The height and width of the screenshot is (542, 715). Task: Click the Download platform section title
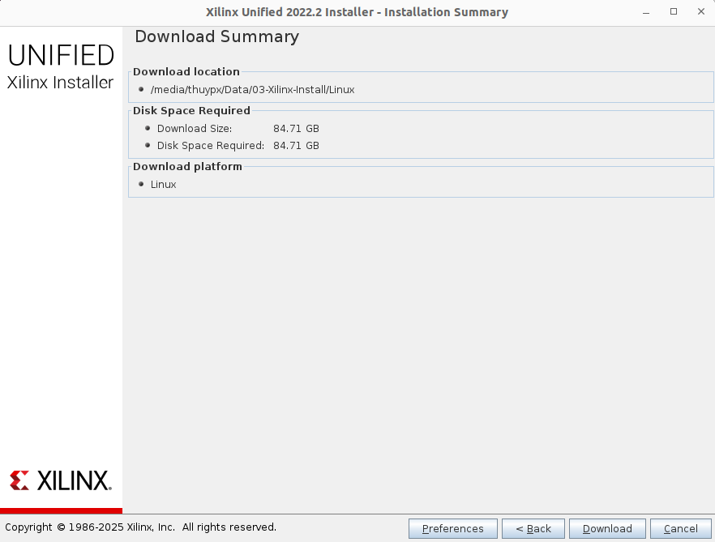point(187,166)
